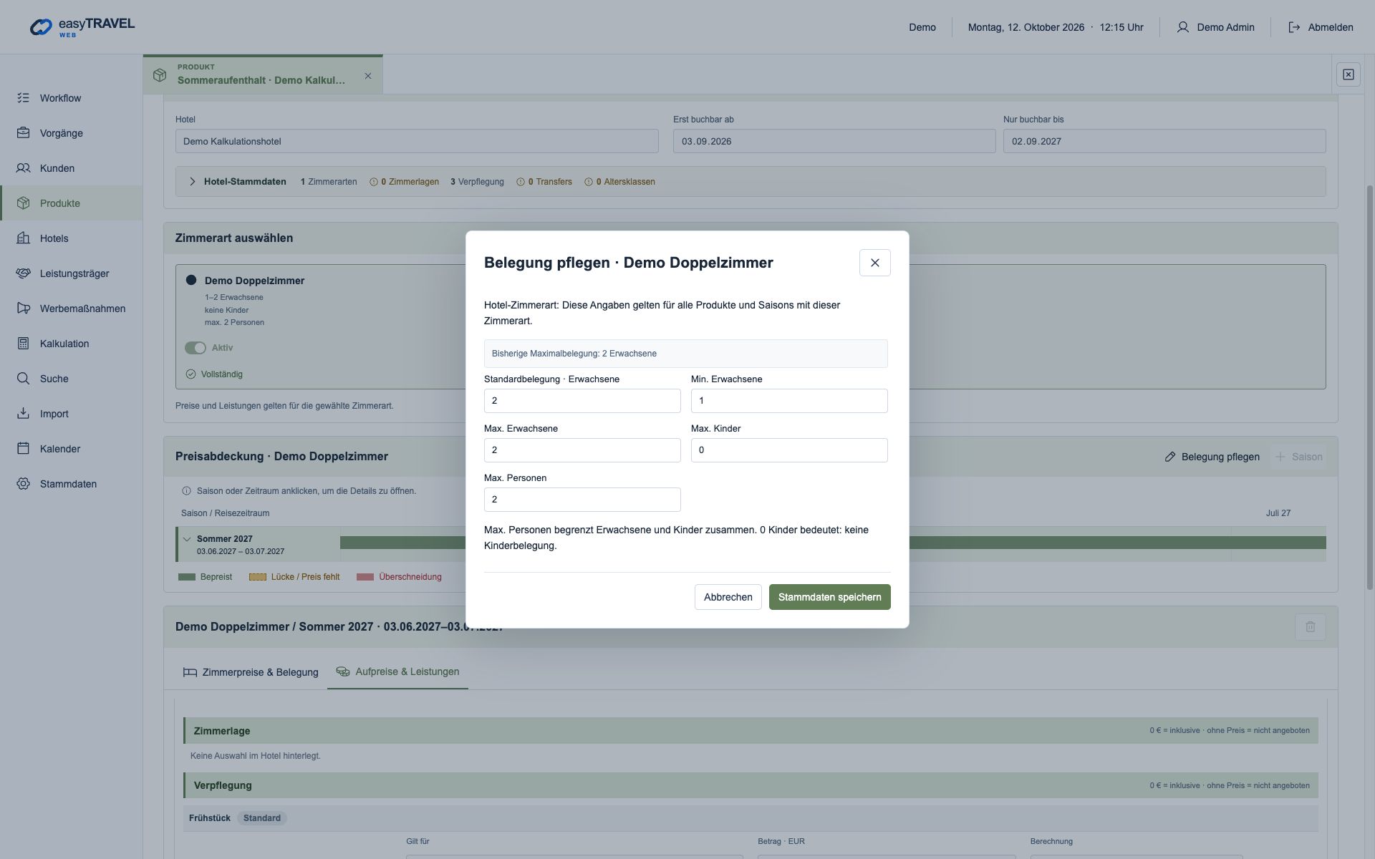Click the Sommer 2027 green timeline bar
This screenshot has width=1375, height=859.
pos(833,543)
